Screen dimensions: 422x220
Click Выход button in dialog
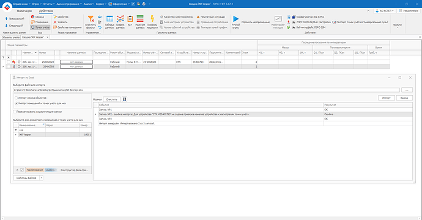[404, 98]
